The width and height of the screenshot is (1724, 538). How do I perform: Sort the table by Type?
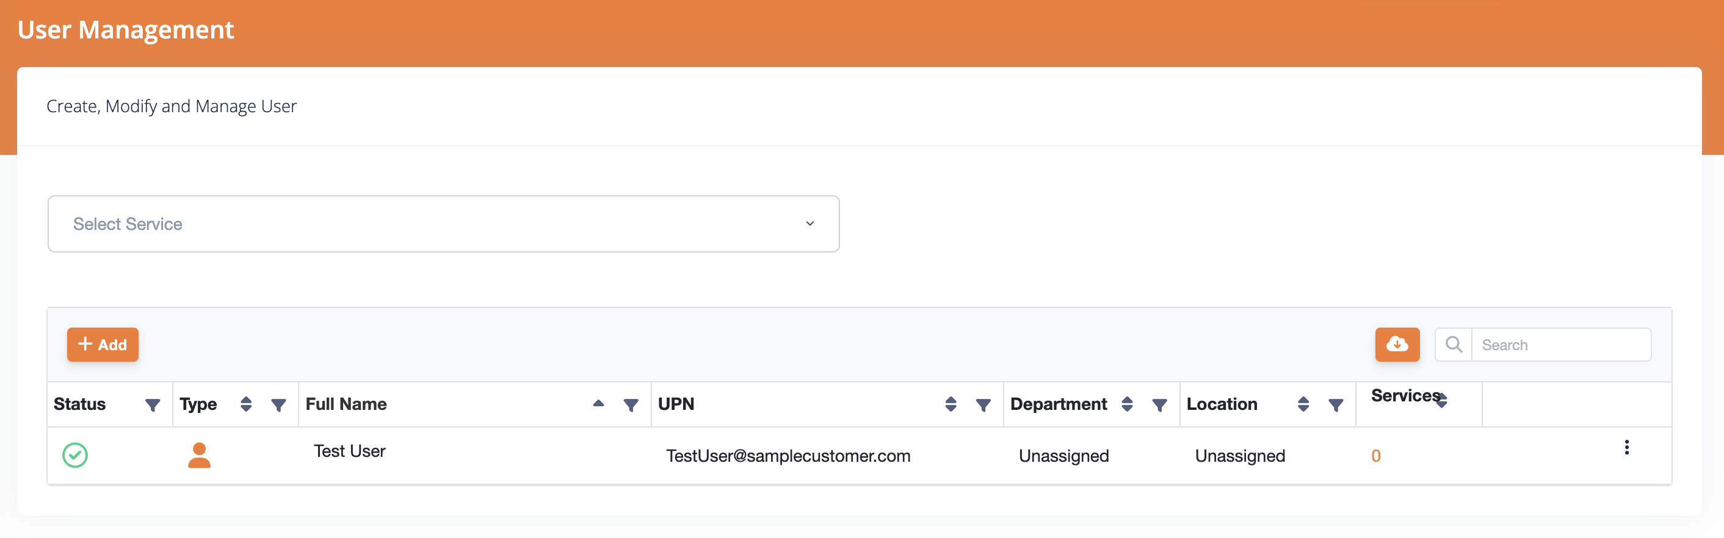(x=245, y=404)
